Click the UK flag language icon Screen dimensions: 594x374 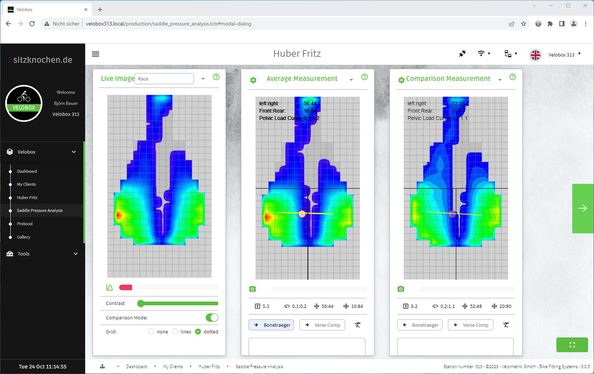click(x=535, y=55)
